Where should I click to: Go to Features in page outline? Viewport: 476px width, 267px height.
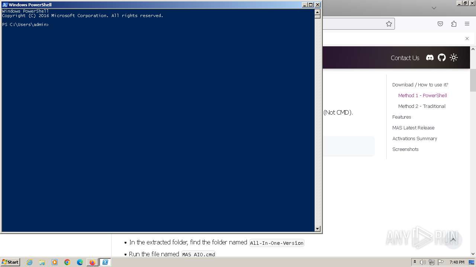402,117
